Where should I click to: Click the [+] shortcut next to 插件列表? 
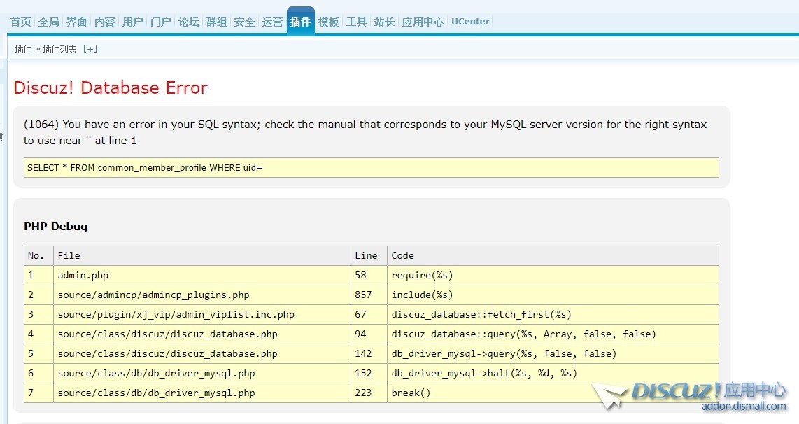90,49
